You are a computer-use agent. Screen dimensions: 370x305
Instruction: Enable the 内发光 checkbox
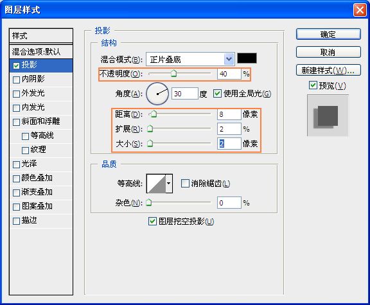(x=16, y=108)
